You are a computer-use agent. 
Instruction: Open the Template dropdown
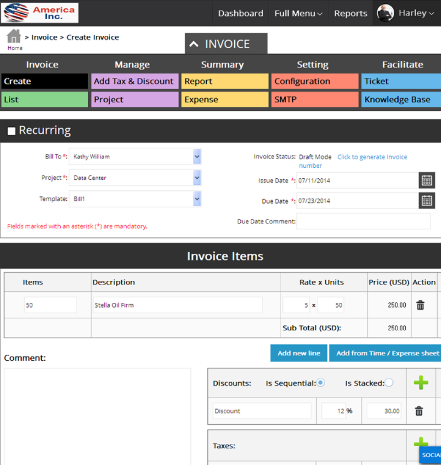pos(197,199)
